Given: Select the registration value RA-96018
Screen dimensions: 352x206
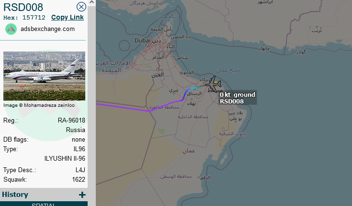Looking at the screenshot, I should click(x=71, y=121).
